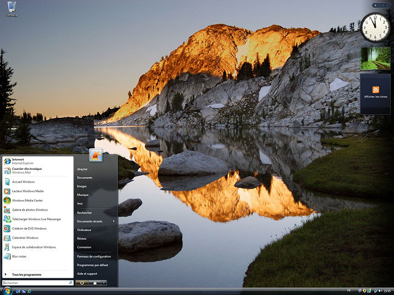The height and width of the screenshot is (295, 394).
Task: Expand the Documents récents submenu
Action: pyautogui.click(x=91, y=221)
